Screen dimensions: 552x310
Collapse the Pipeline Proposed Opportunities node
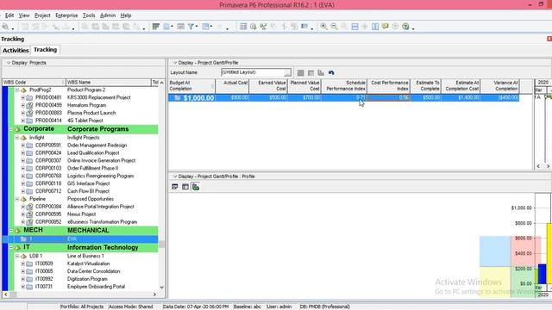pos(17,199)
